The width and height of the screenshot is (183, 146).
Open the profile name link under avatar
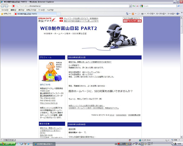tap(45, 85)
